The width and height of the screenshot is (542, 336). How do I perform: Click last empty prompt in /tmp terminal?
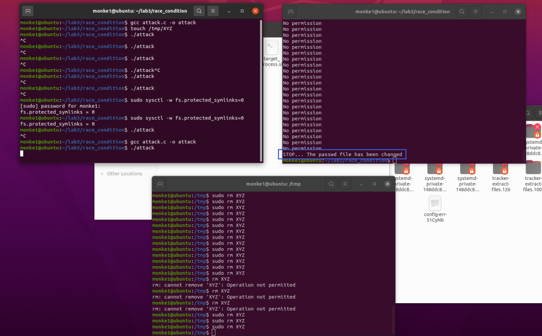pos(184,332)
